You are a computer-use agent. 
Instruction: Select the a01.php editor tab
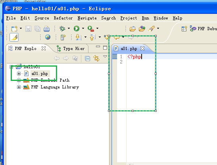tap(129, 48)
